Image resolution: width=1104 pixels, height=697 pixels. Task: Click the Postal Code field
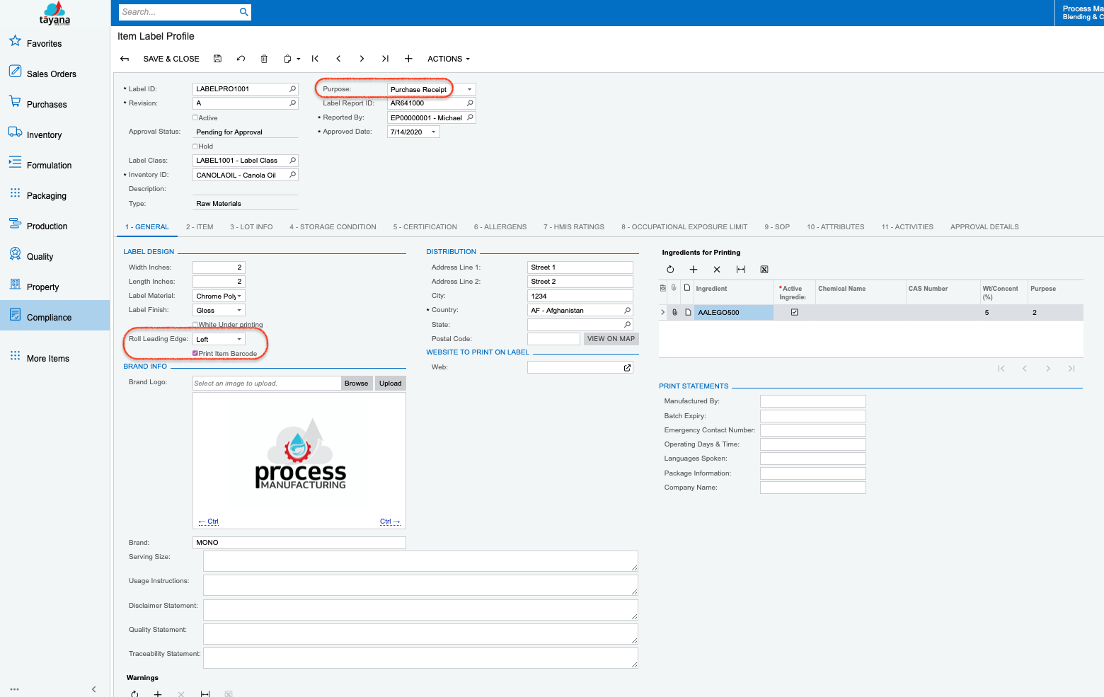[553, 339]
